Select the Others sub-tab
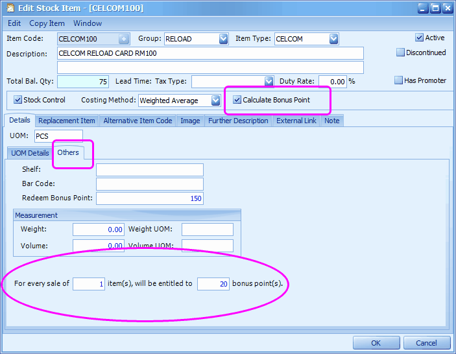 [x=68, y=152]
